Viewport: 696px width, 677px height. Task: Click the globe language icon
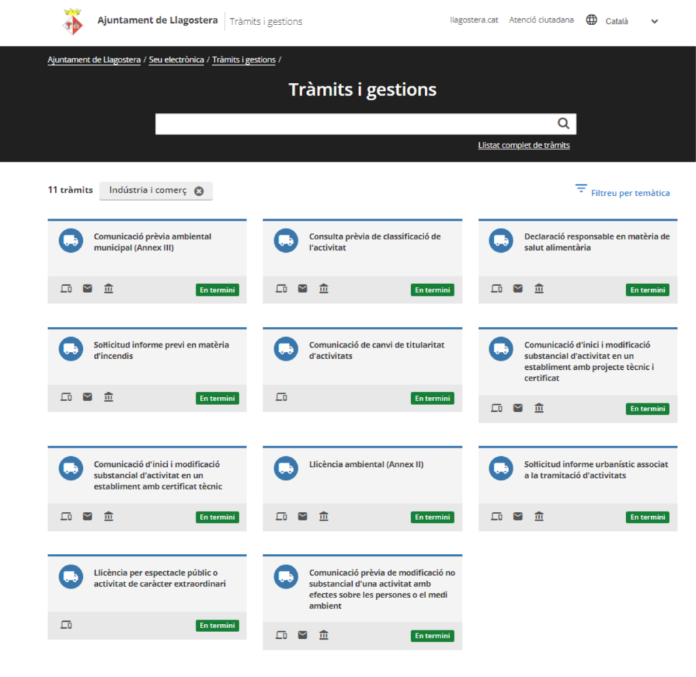(x=591, y=20)
